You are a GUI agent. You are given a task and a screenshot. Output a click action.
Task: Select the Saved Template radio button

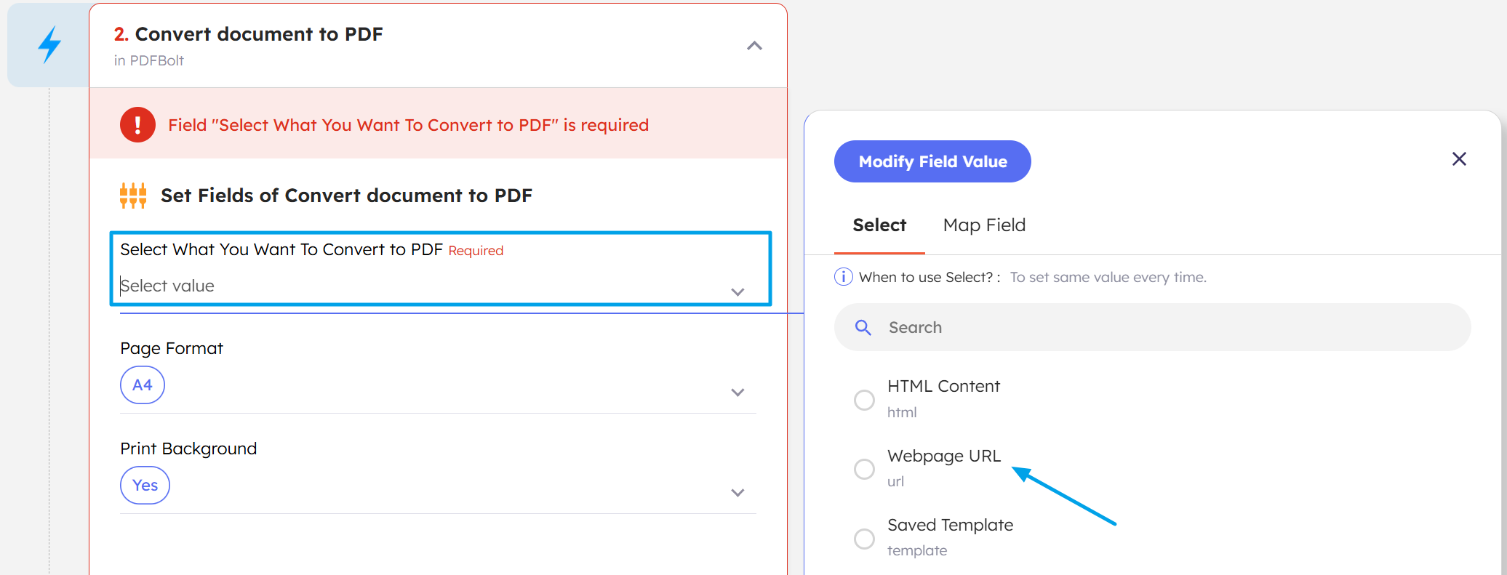[864, 539]
